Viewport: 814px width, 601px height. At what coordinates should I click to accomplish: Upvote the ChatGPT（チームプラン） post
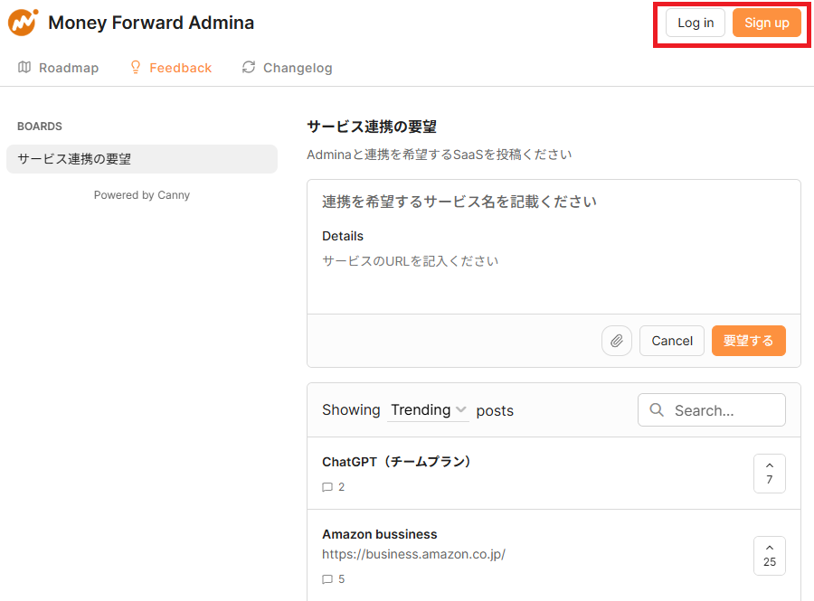(x=769, y=473)
